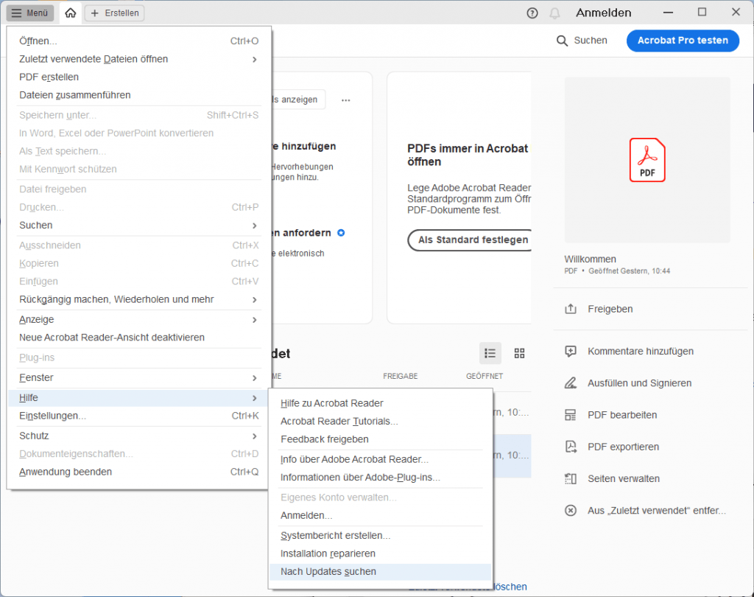Choose Einstellungen from the menu
The width and height of the screenshot is (754, 597).
point(52,416)
